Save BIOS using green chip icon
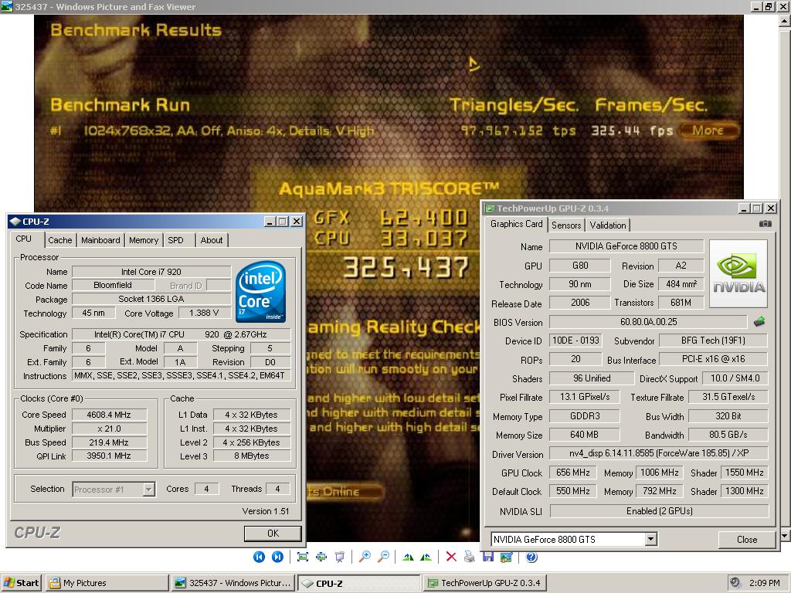791x593 pixels. [759, 322]
